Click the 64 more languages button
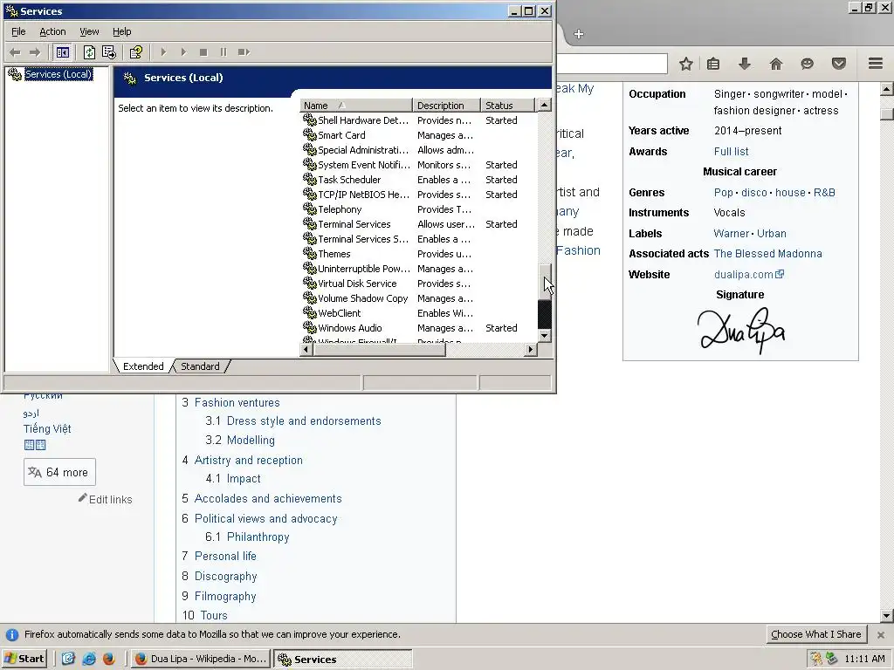This screenshot has width=894, height=670. point(59,472)
